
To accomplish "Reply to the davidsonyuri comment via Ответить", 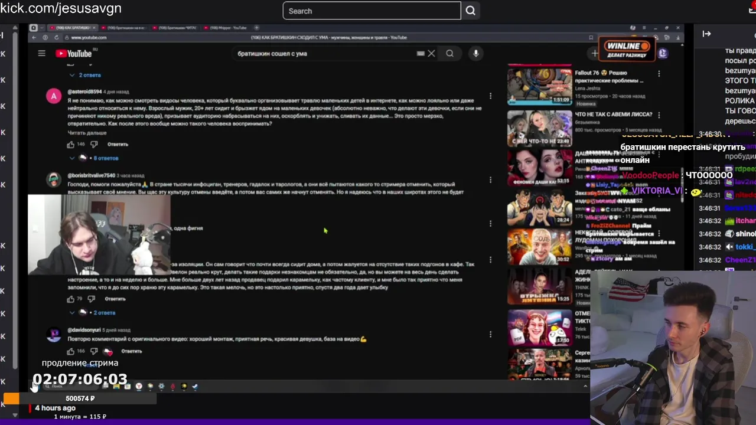I will pyautogui.click(x=131, y=351).
